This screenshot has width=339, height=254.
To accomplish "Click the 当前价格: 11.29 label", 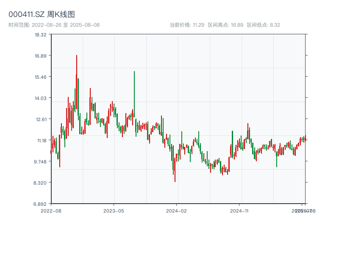I will pyautogui.click(x=187, y=25).
